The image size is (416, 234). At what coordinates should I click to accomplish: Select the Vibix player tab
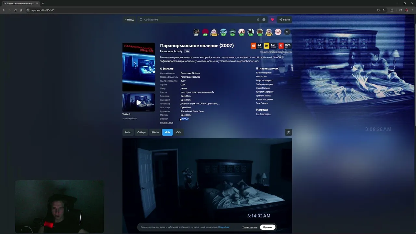point(167,132)
